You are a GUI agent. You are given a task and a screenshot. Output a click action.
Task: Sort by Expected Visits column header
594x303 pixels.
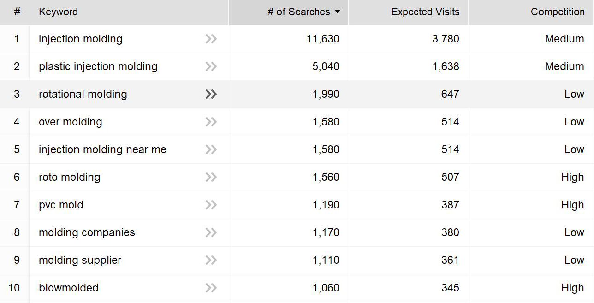(x=425, y=12)
